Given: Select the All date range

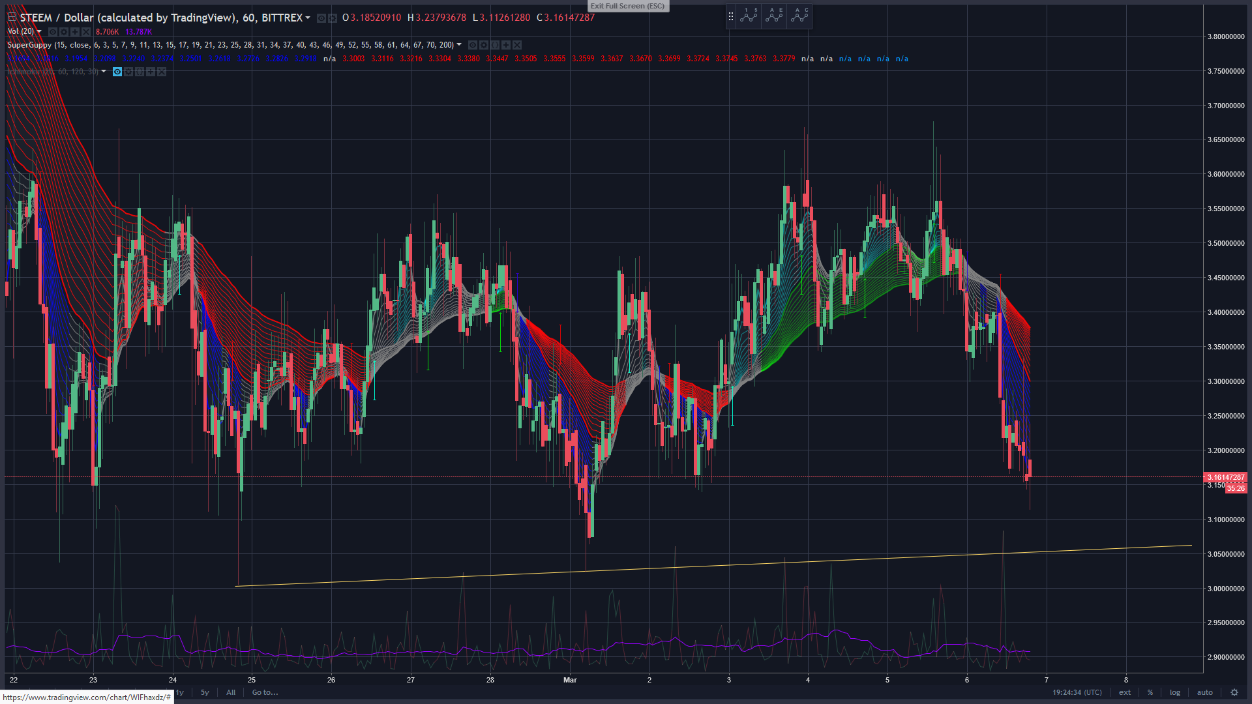Looking at the screenshot, I should click(231, 692).
